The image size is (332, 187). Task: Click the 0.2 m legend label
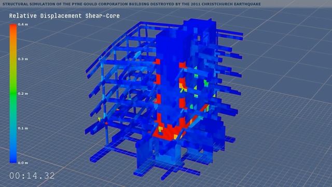(23, 94)
